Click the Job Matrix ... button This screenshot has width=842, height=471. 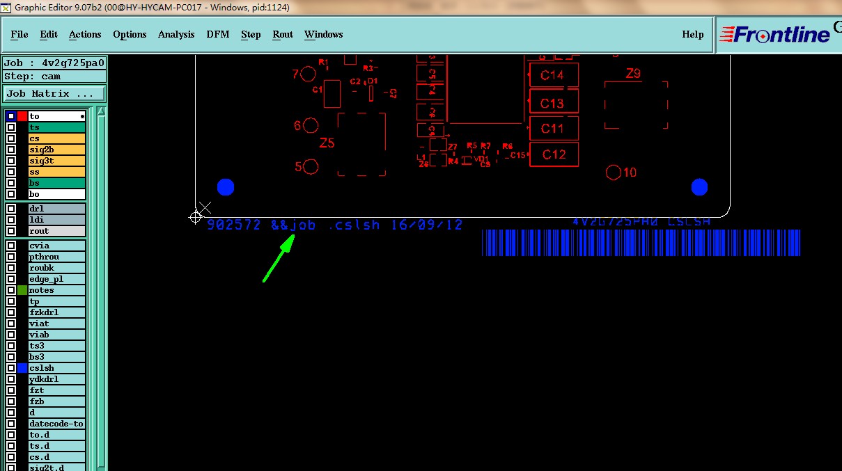click(55, 93)
